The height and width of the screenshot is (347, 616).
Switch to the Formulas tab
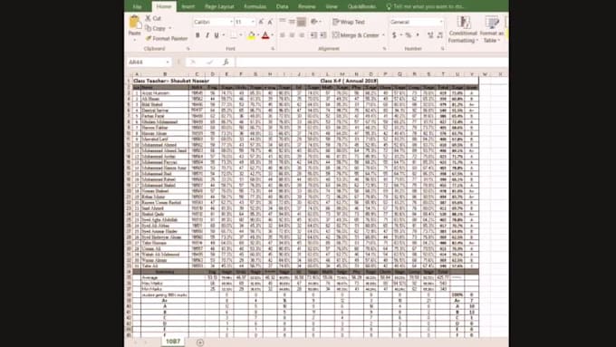(x=255, y=6)
